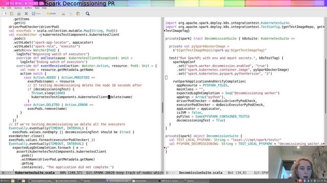Click the left buffer's vertical scrollbar thumb
Image resolution: width=327 pixels, height=183 pixels.
click(x=162, y=107)
